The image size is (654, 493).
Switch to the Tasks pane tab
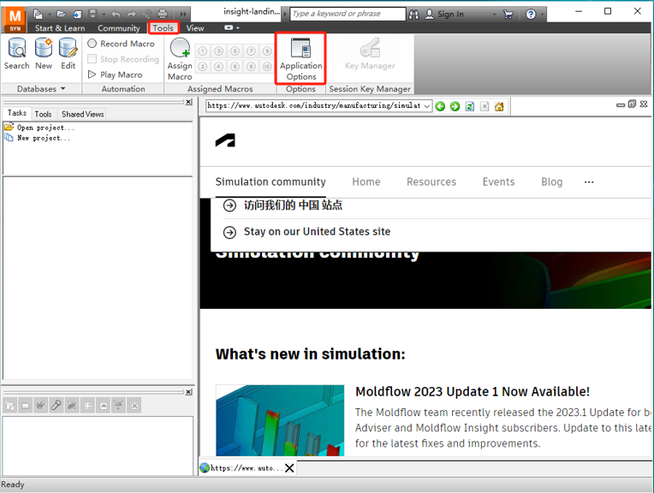click(16, 113)
